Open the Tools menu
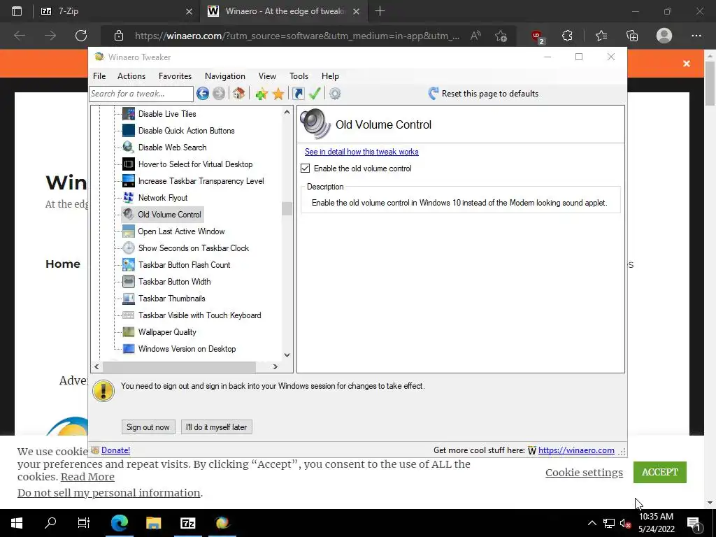The height and width of the screenshot is (537, 716). point(299,76)
